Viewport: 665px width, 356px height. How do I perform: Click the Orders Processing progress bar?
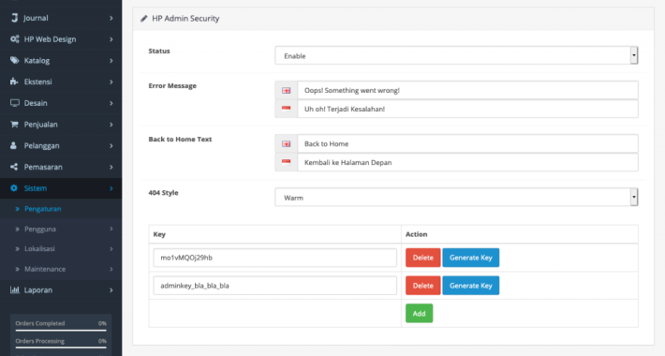[61, 348]
